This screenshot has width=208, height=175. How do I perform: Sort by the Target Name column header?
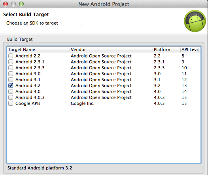tap(38, 49)
